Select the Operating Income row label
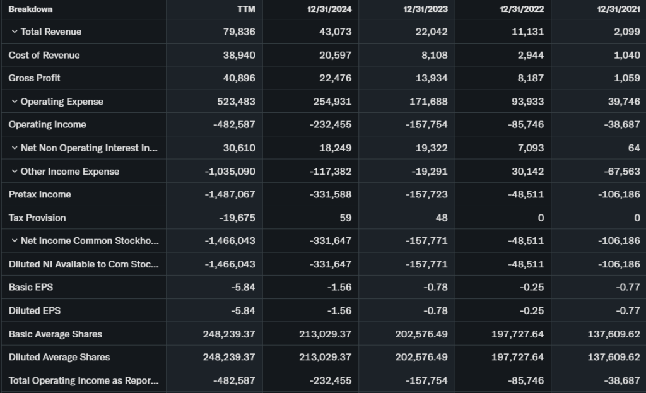The width and height of the screenshot is (646, 393). click(x=47, y=125)
